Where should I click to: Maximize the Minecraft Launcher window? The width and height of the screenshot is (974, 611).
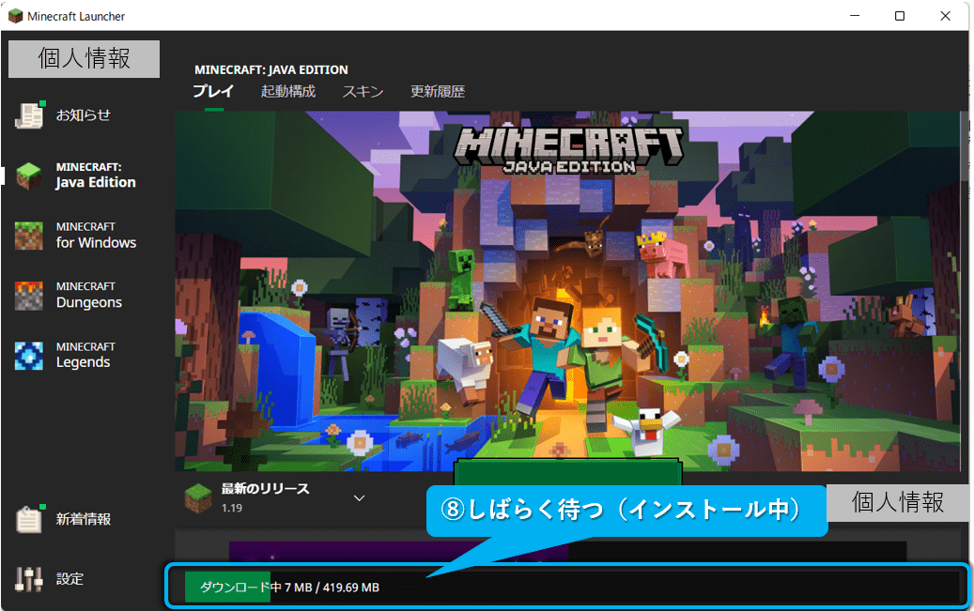[900, 16]
